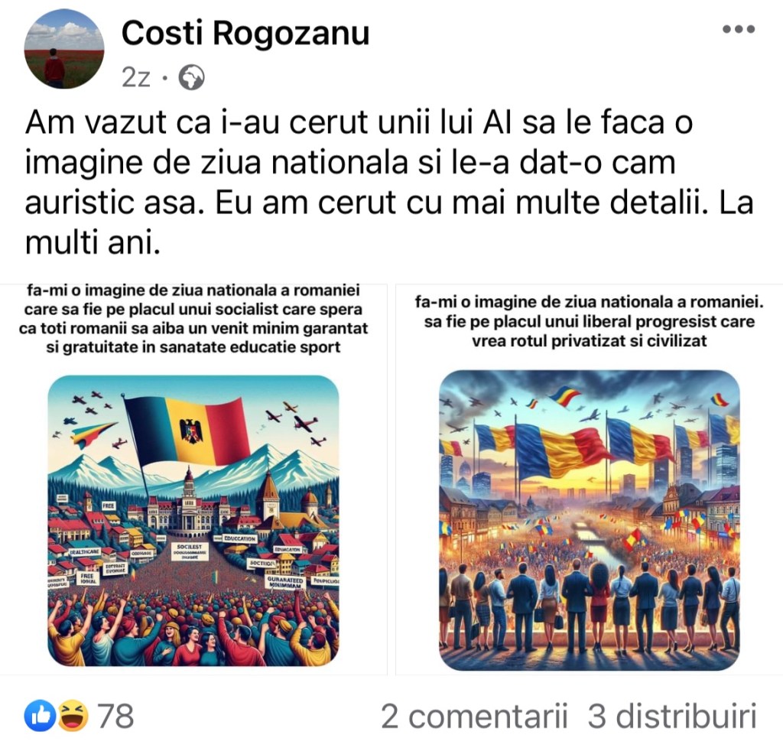
Task: Open the Costi Rogozanu name link
Action: (245, 34)
